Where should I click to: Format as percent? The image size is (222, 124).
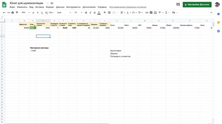click(38, 13)
